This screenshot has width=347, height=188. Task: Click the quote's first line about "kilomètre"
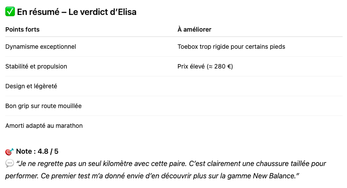[171, 164]
